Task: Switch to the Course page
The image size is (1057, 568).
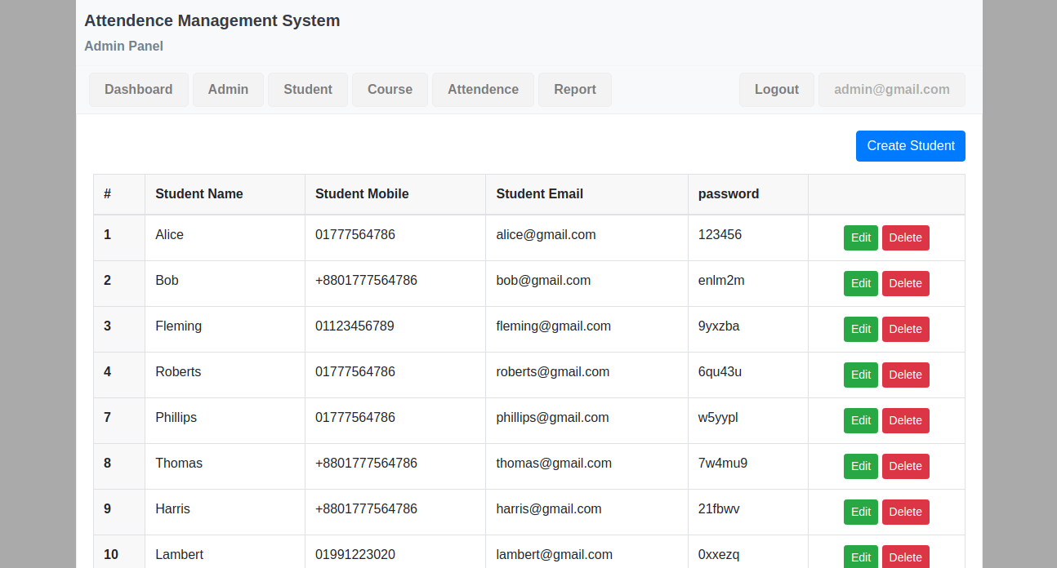Action: tap(390, 90)
